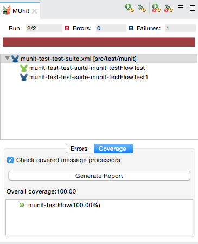Click the Failures count field
198x244 pixels.
coord(180,28)
